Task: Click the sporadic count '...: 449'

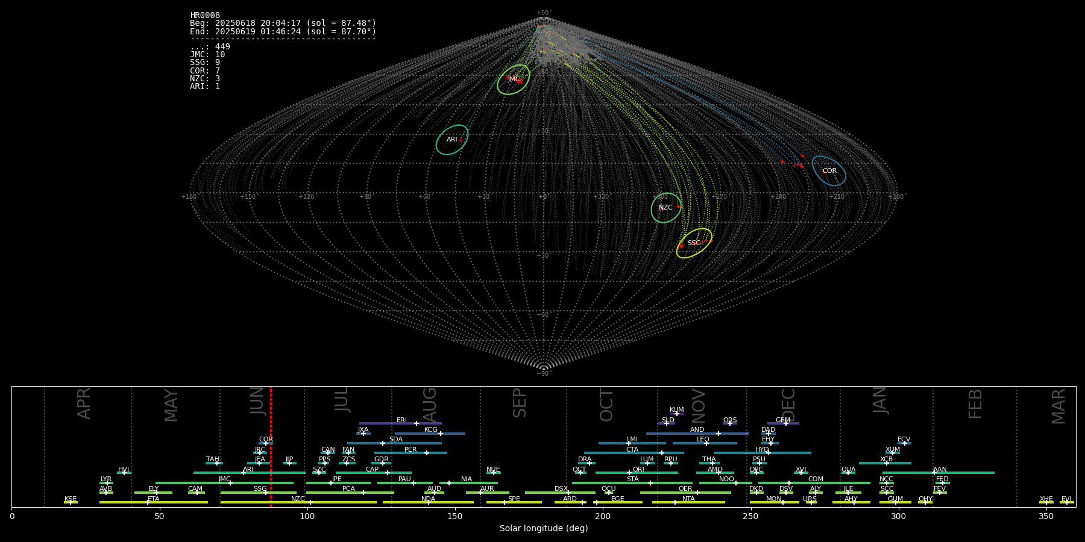Action: pos(210,47)
